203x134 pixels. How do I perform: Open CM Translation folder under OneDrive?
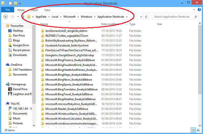22,70
